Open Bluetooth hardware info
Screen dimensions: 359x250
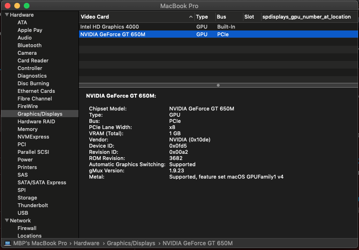[x=29, y=45]
